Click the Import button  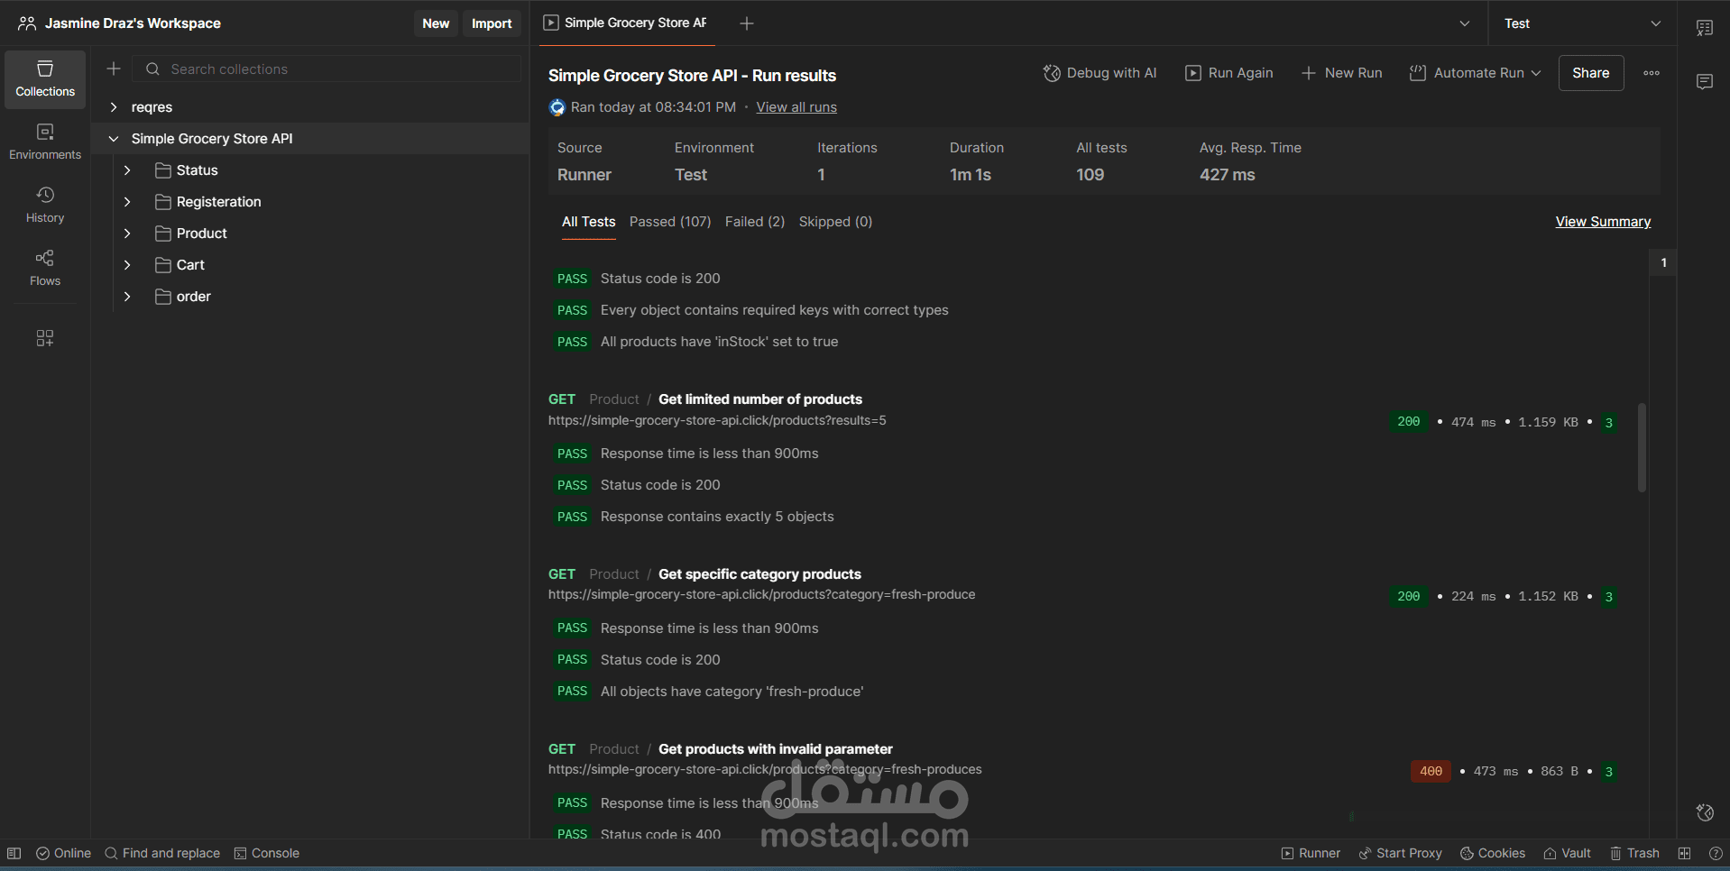tap(492, 23)
